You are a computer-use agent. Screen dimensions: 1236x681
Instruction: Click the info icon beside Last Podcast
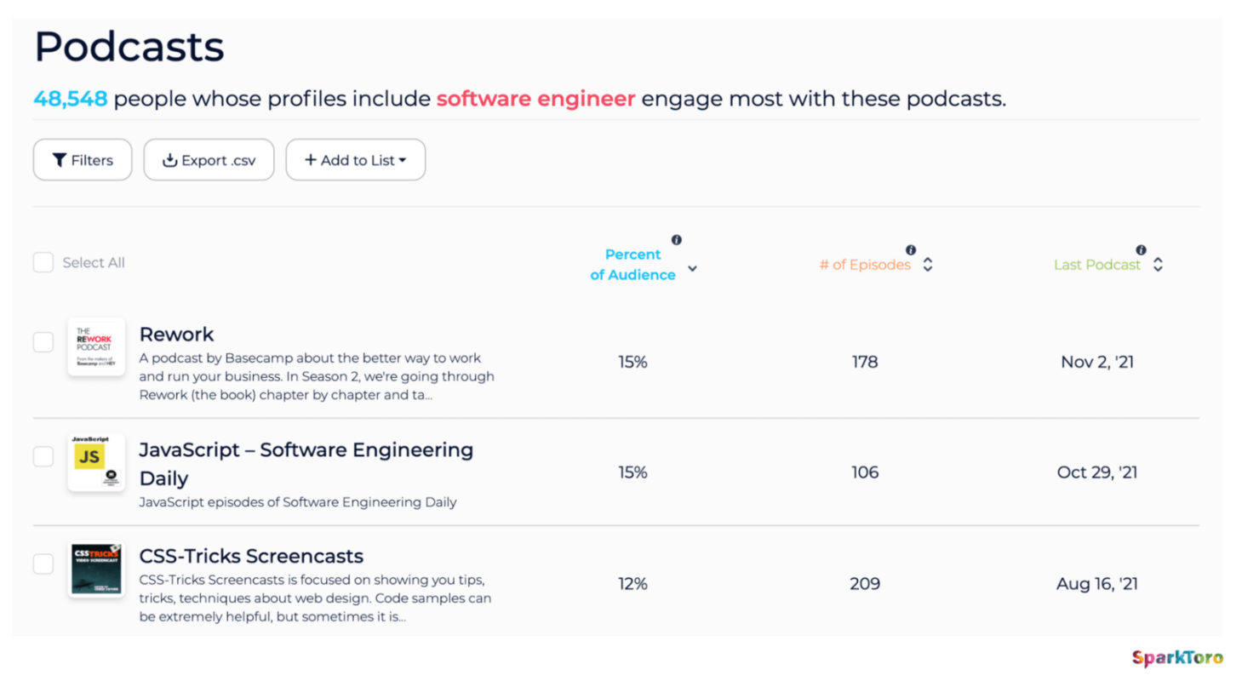[1141, 250]
